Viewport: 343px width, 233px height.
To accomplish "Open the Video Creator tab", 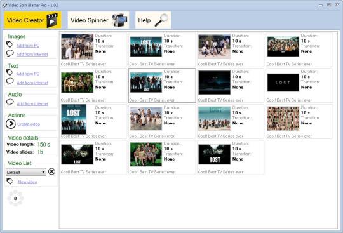I will click(32, 20).
